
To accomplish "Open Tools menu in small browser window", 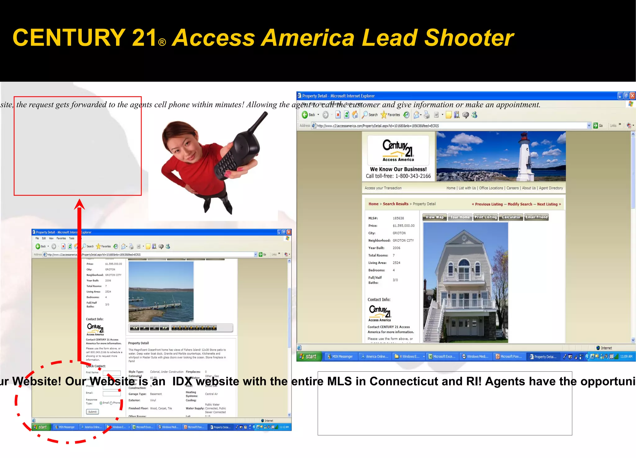I will point(72,238).
